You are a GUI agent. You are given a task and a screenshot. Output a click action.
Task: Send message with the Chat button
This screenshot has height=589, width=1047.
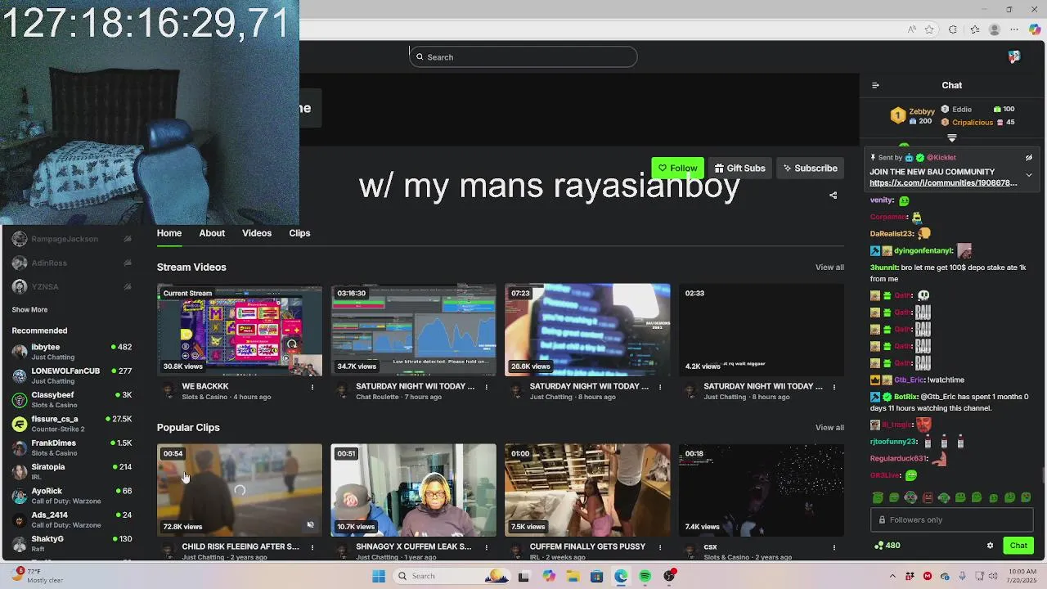pyautogui.click(x=1018, y=546)
